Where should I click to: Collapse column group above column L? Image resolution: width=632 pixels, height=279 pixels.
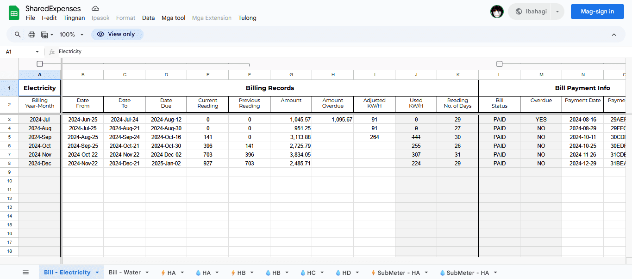coord(499,64)
